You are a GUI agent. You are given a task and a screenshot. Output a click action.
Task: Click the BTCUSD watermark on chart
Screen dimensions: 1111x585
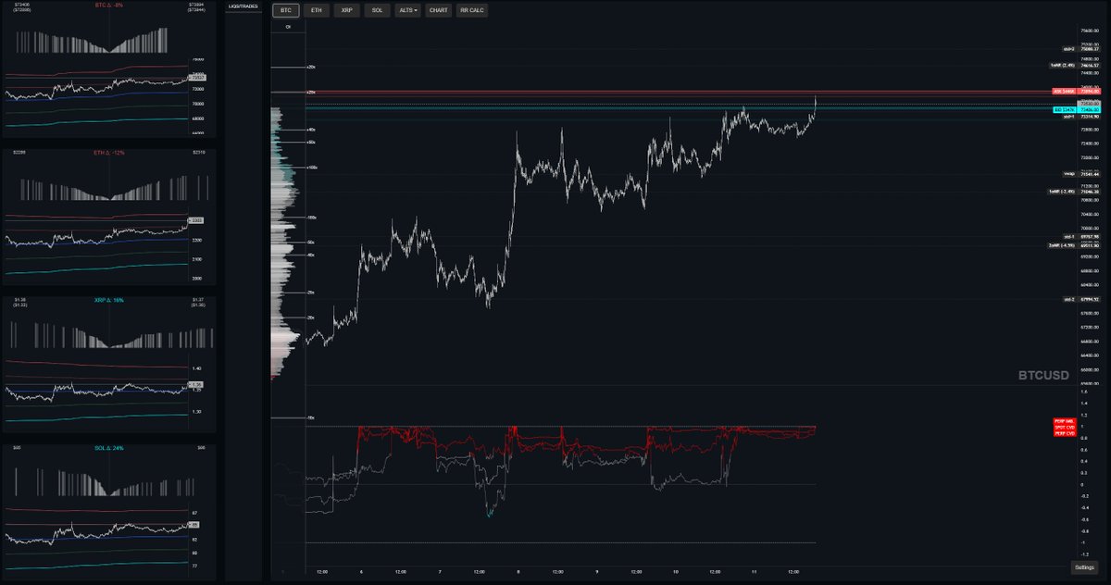click(1043, 375)
